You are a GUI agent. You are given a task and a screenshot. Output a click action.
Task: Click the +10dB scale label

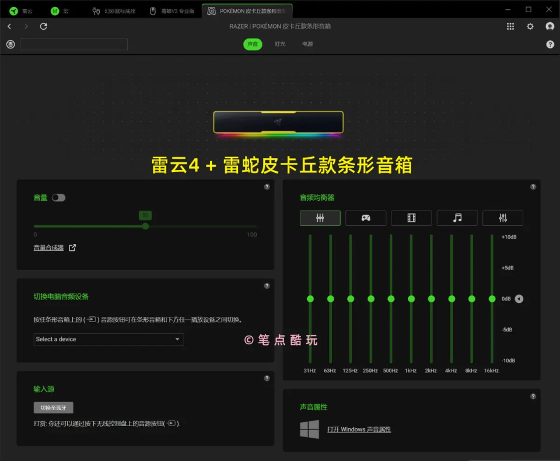(x=509, y=237)
